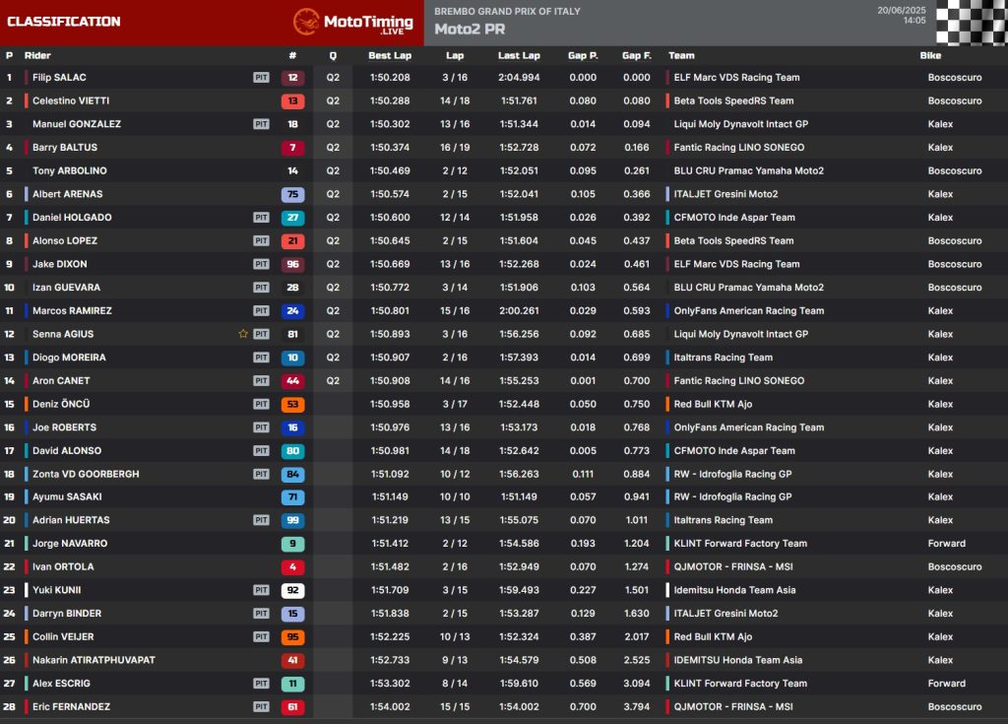Select rider name Joe ROBERTS
The width and height of the screenshot is (1008, 724).
coord(64,428)
